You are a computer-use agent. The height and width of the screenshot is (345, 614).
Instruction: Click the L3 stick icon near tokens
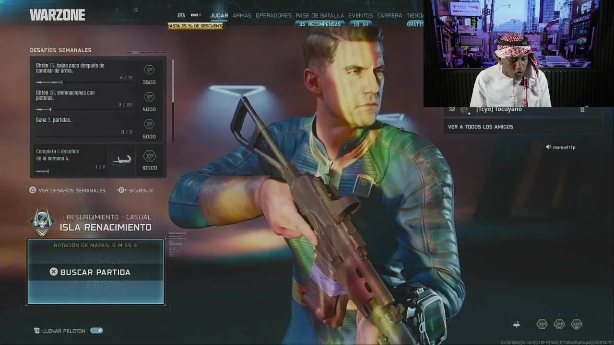[516, 324]
